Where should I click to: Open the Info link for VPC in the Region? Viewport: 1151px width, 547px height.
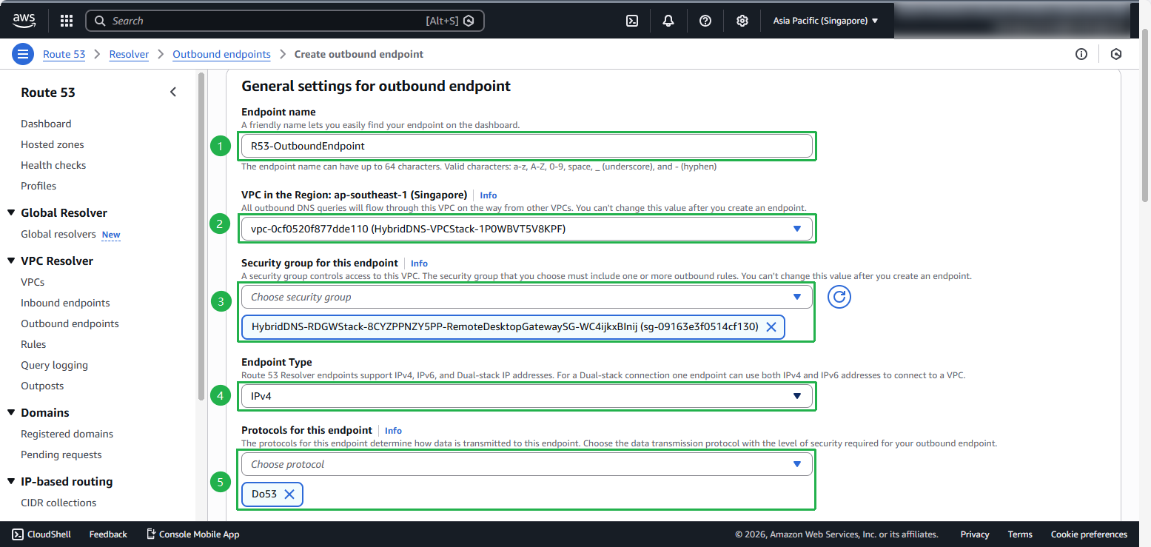click(489, 195)
